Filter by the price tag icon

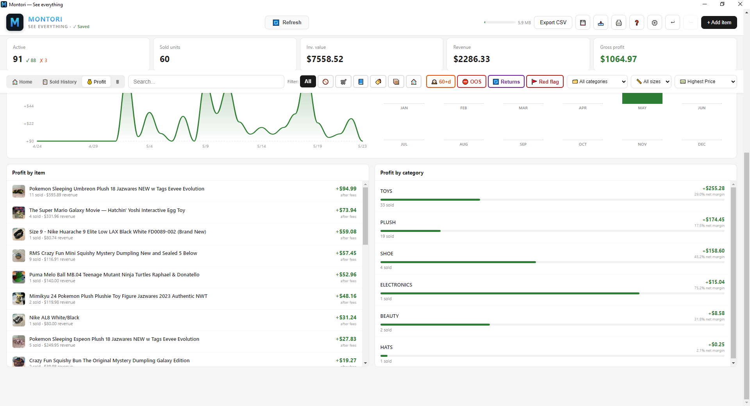[x=378, y=82]
